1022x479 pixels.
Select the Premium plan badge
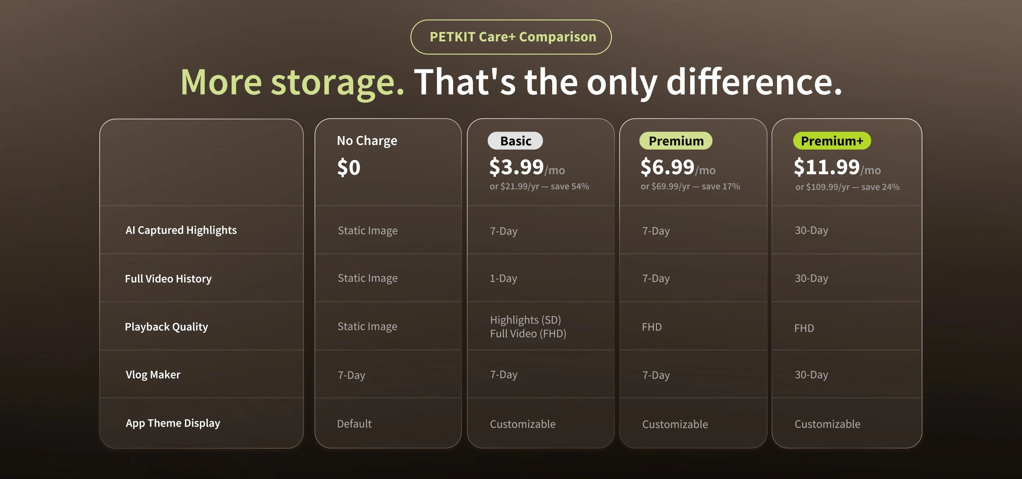click(676, 141)
